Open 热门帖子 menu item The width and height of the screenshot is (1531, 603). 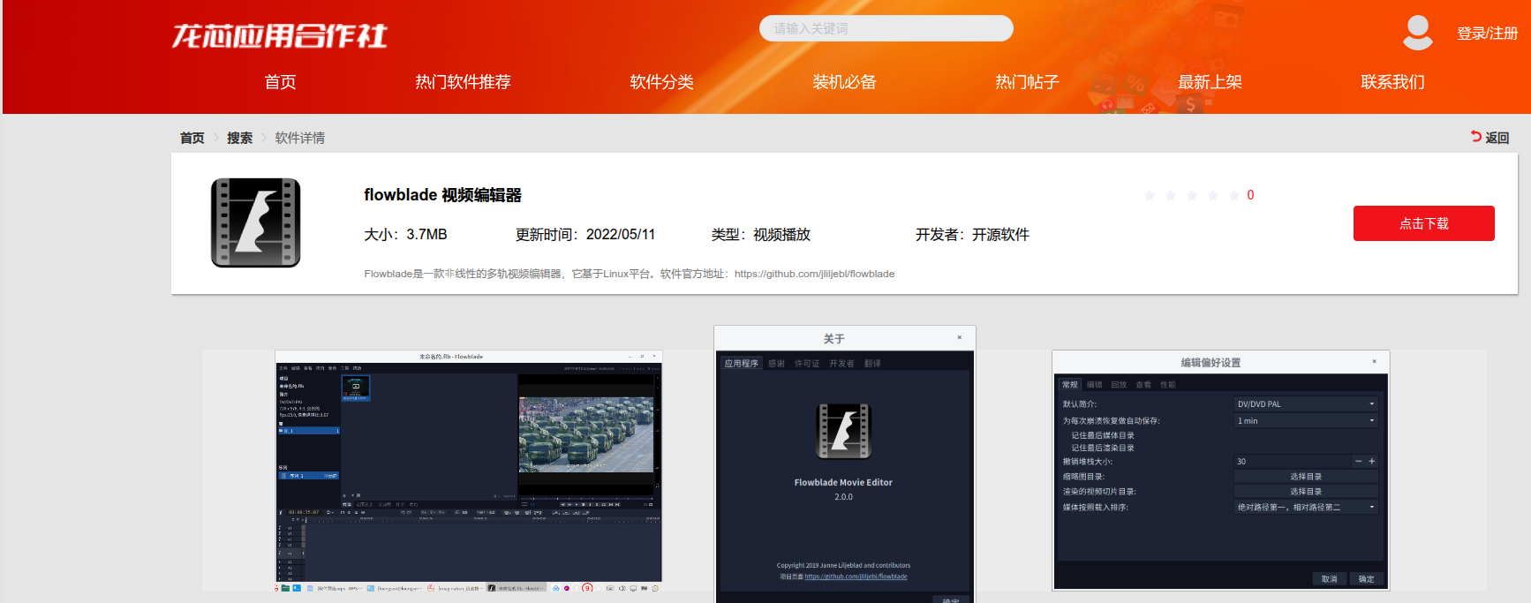(1028, 82)
